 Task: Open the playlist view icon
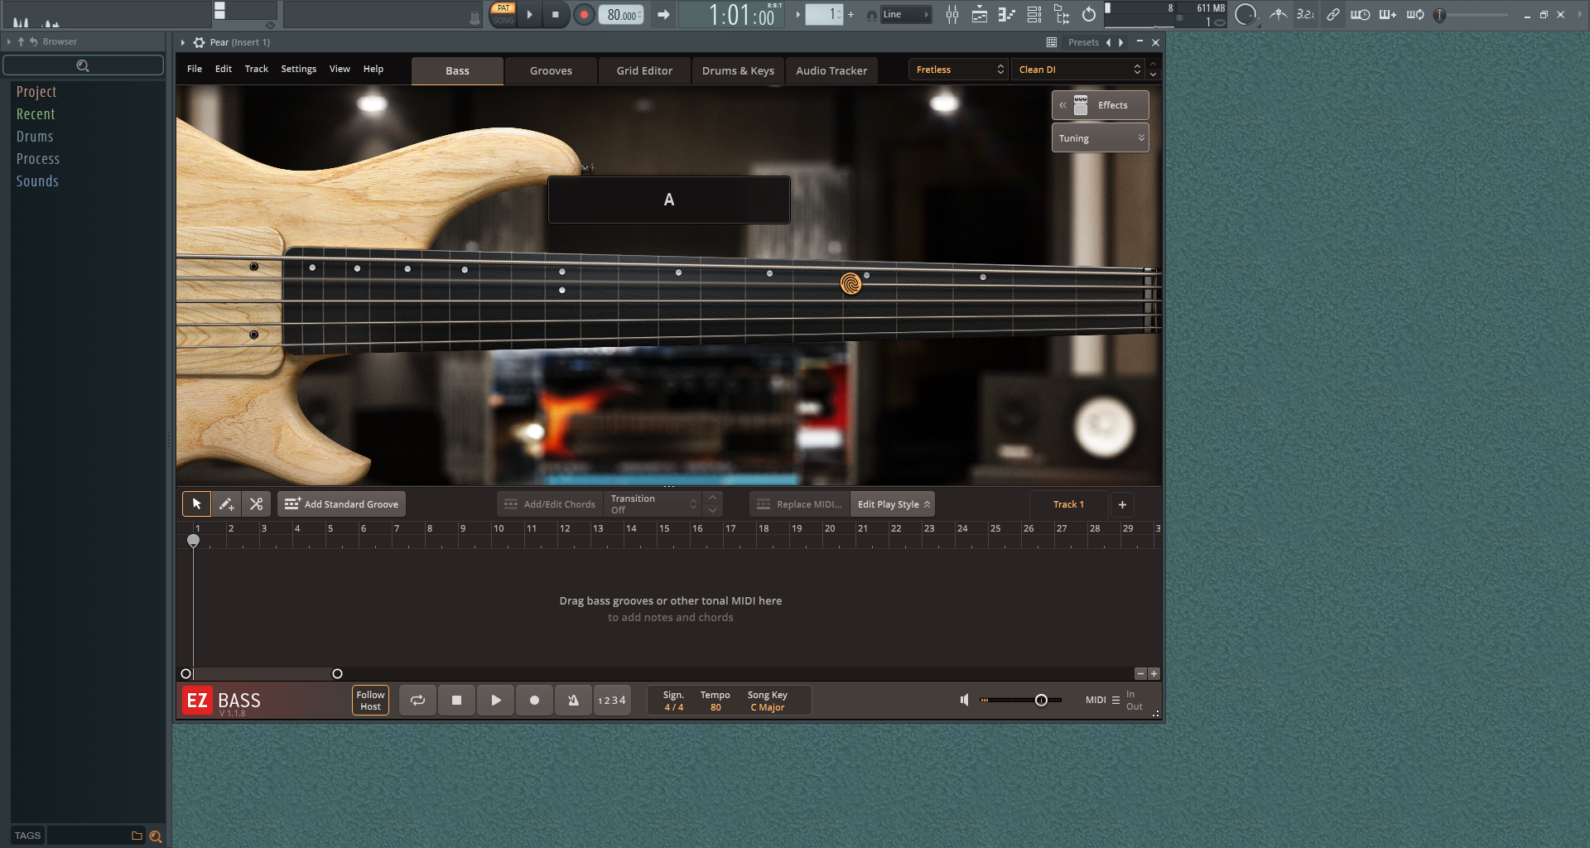(980, 14)
